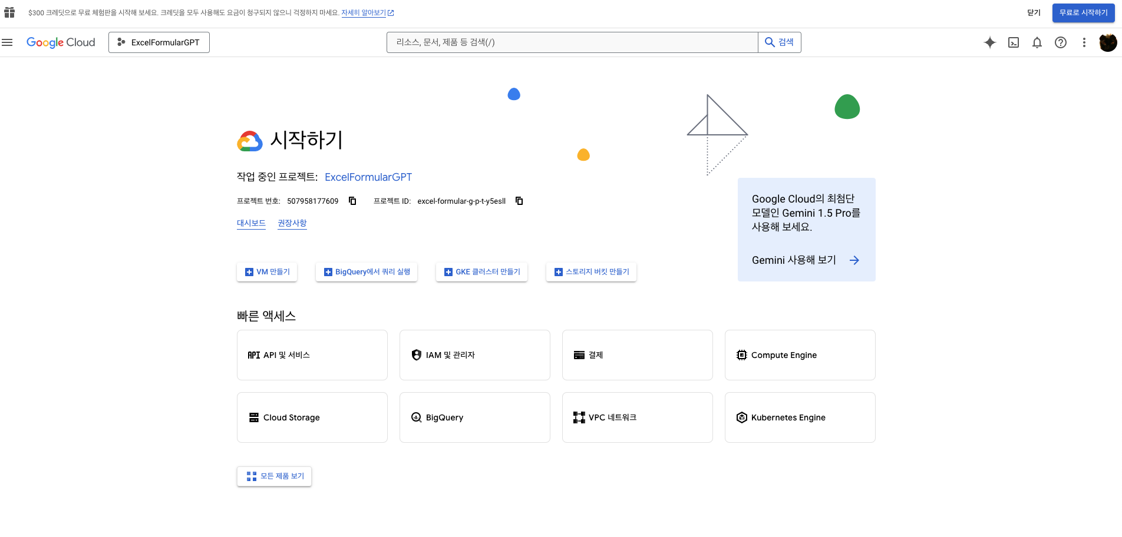Click 무료로 시작하기 button
The image size is (1122, 537).
point(1084,13)
